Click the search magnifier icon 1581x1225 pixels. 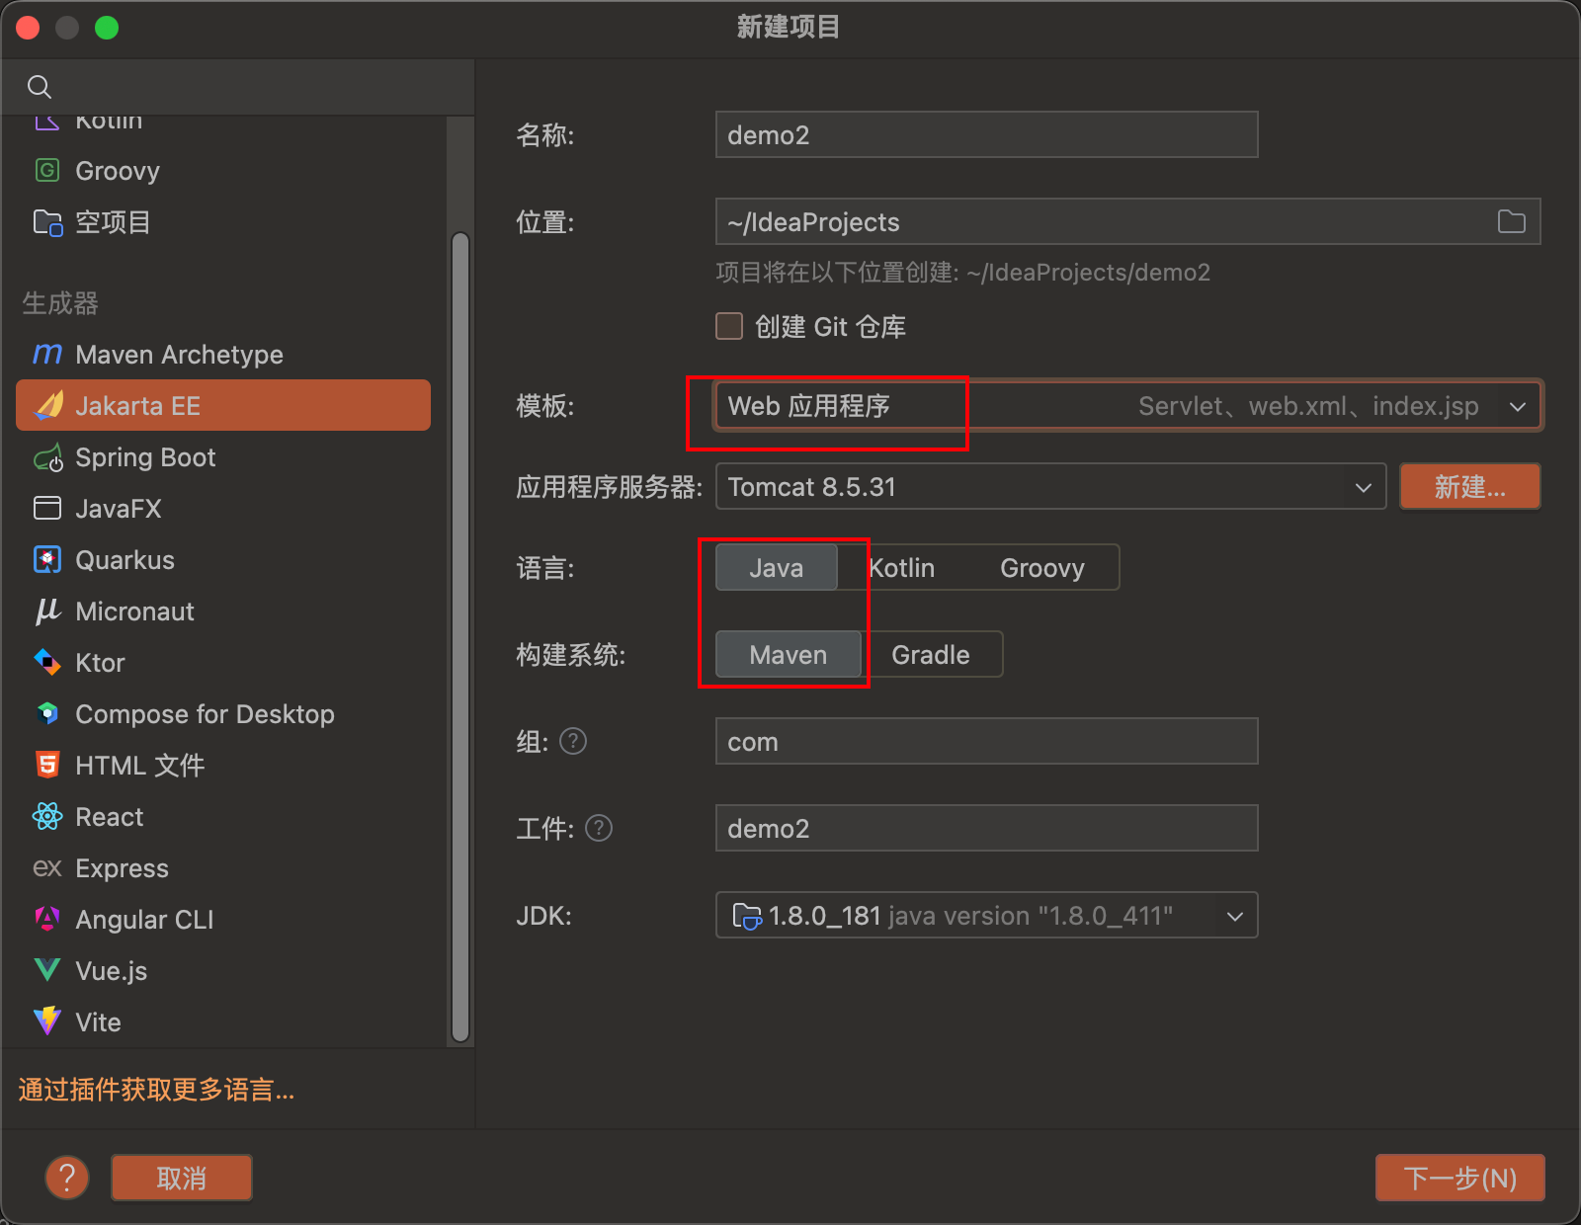(40, 87)
